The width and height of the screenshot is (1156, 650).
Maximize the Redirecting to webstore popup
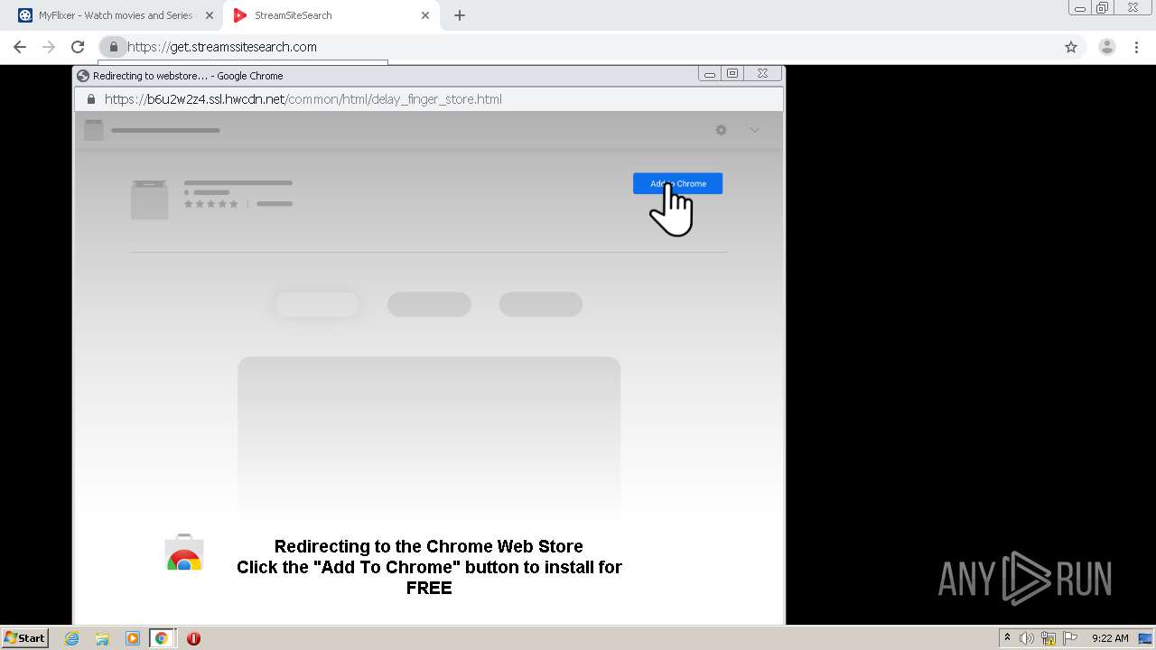732,74
